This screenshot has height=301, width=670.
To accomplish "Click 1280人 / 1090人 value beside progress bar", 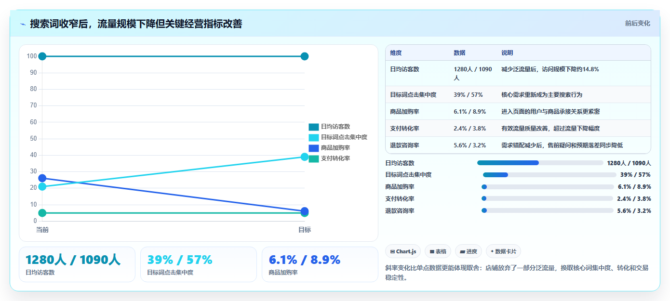I will (629, 163).
